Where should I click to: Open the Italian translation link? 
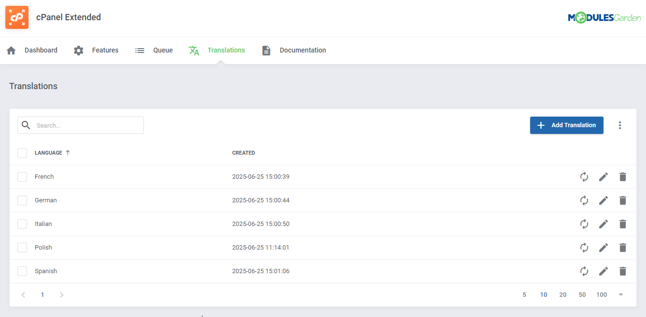[x=43, y=224]
